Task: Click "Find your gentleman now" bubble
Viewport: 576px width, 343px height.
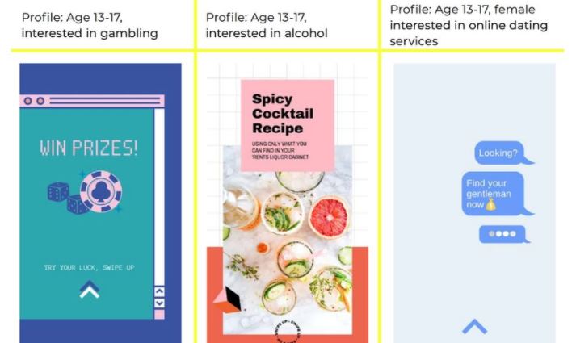Action: [x=497, y=194]
